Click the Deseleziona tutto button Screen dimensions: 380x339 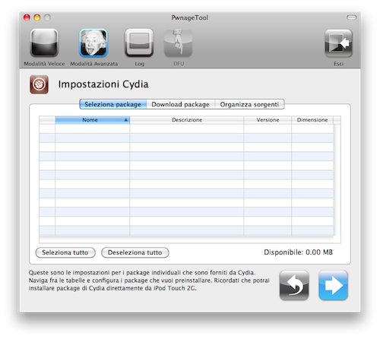click(x=135, y=252)
